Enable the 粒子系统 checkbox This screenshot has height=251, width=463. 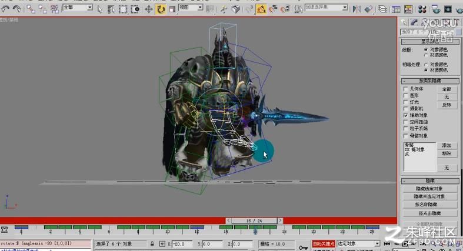(x=405, y=129)
